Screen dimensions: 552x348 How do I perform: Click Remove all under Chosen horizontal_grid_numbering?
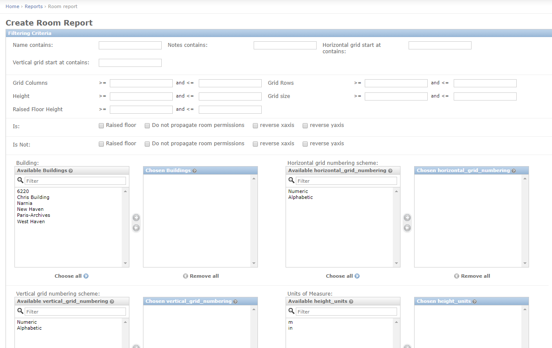click(x=472, y=276)
